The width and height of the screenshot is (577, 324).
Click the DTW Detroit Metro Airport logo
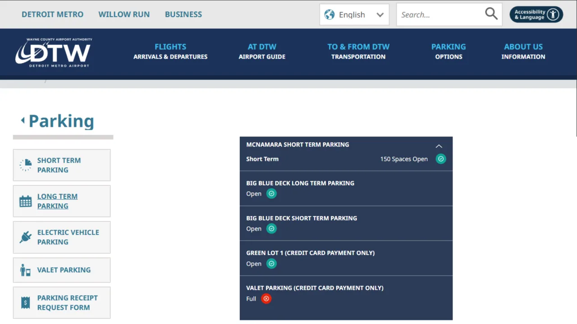[x=54, y=52]
